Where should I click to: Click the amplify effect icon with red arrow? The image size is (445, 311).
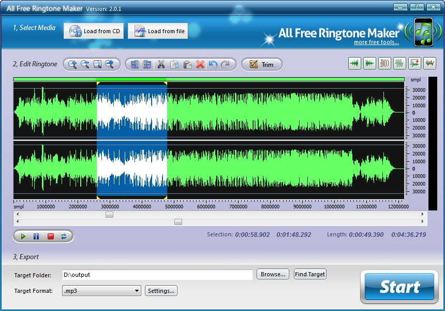[414, 63]
